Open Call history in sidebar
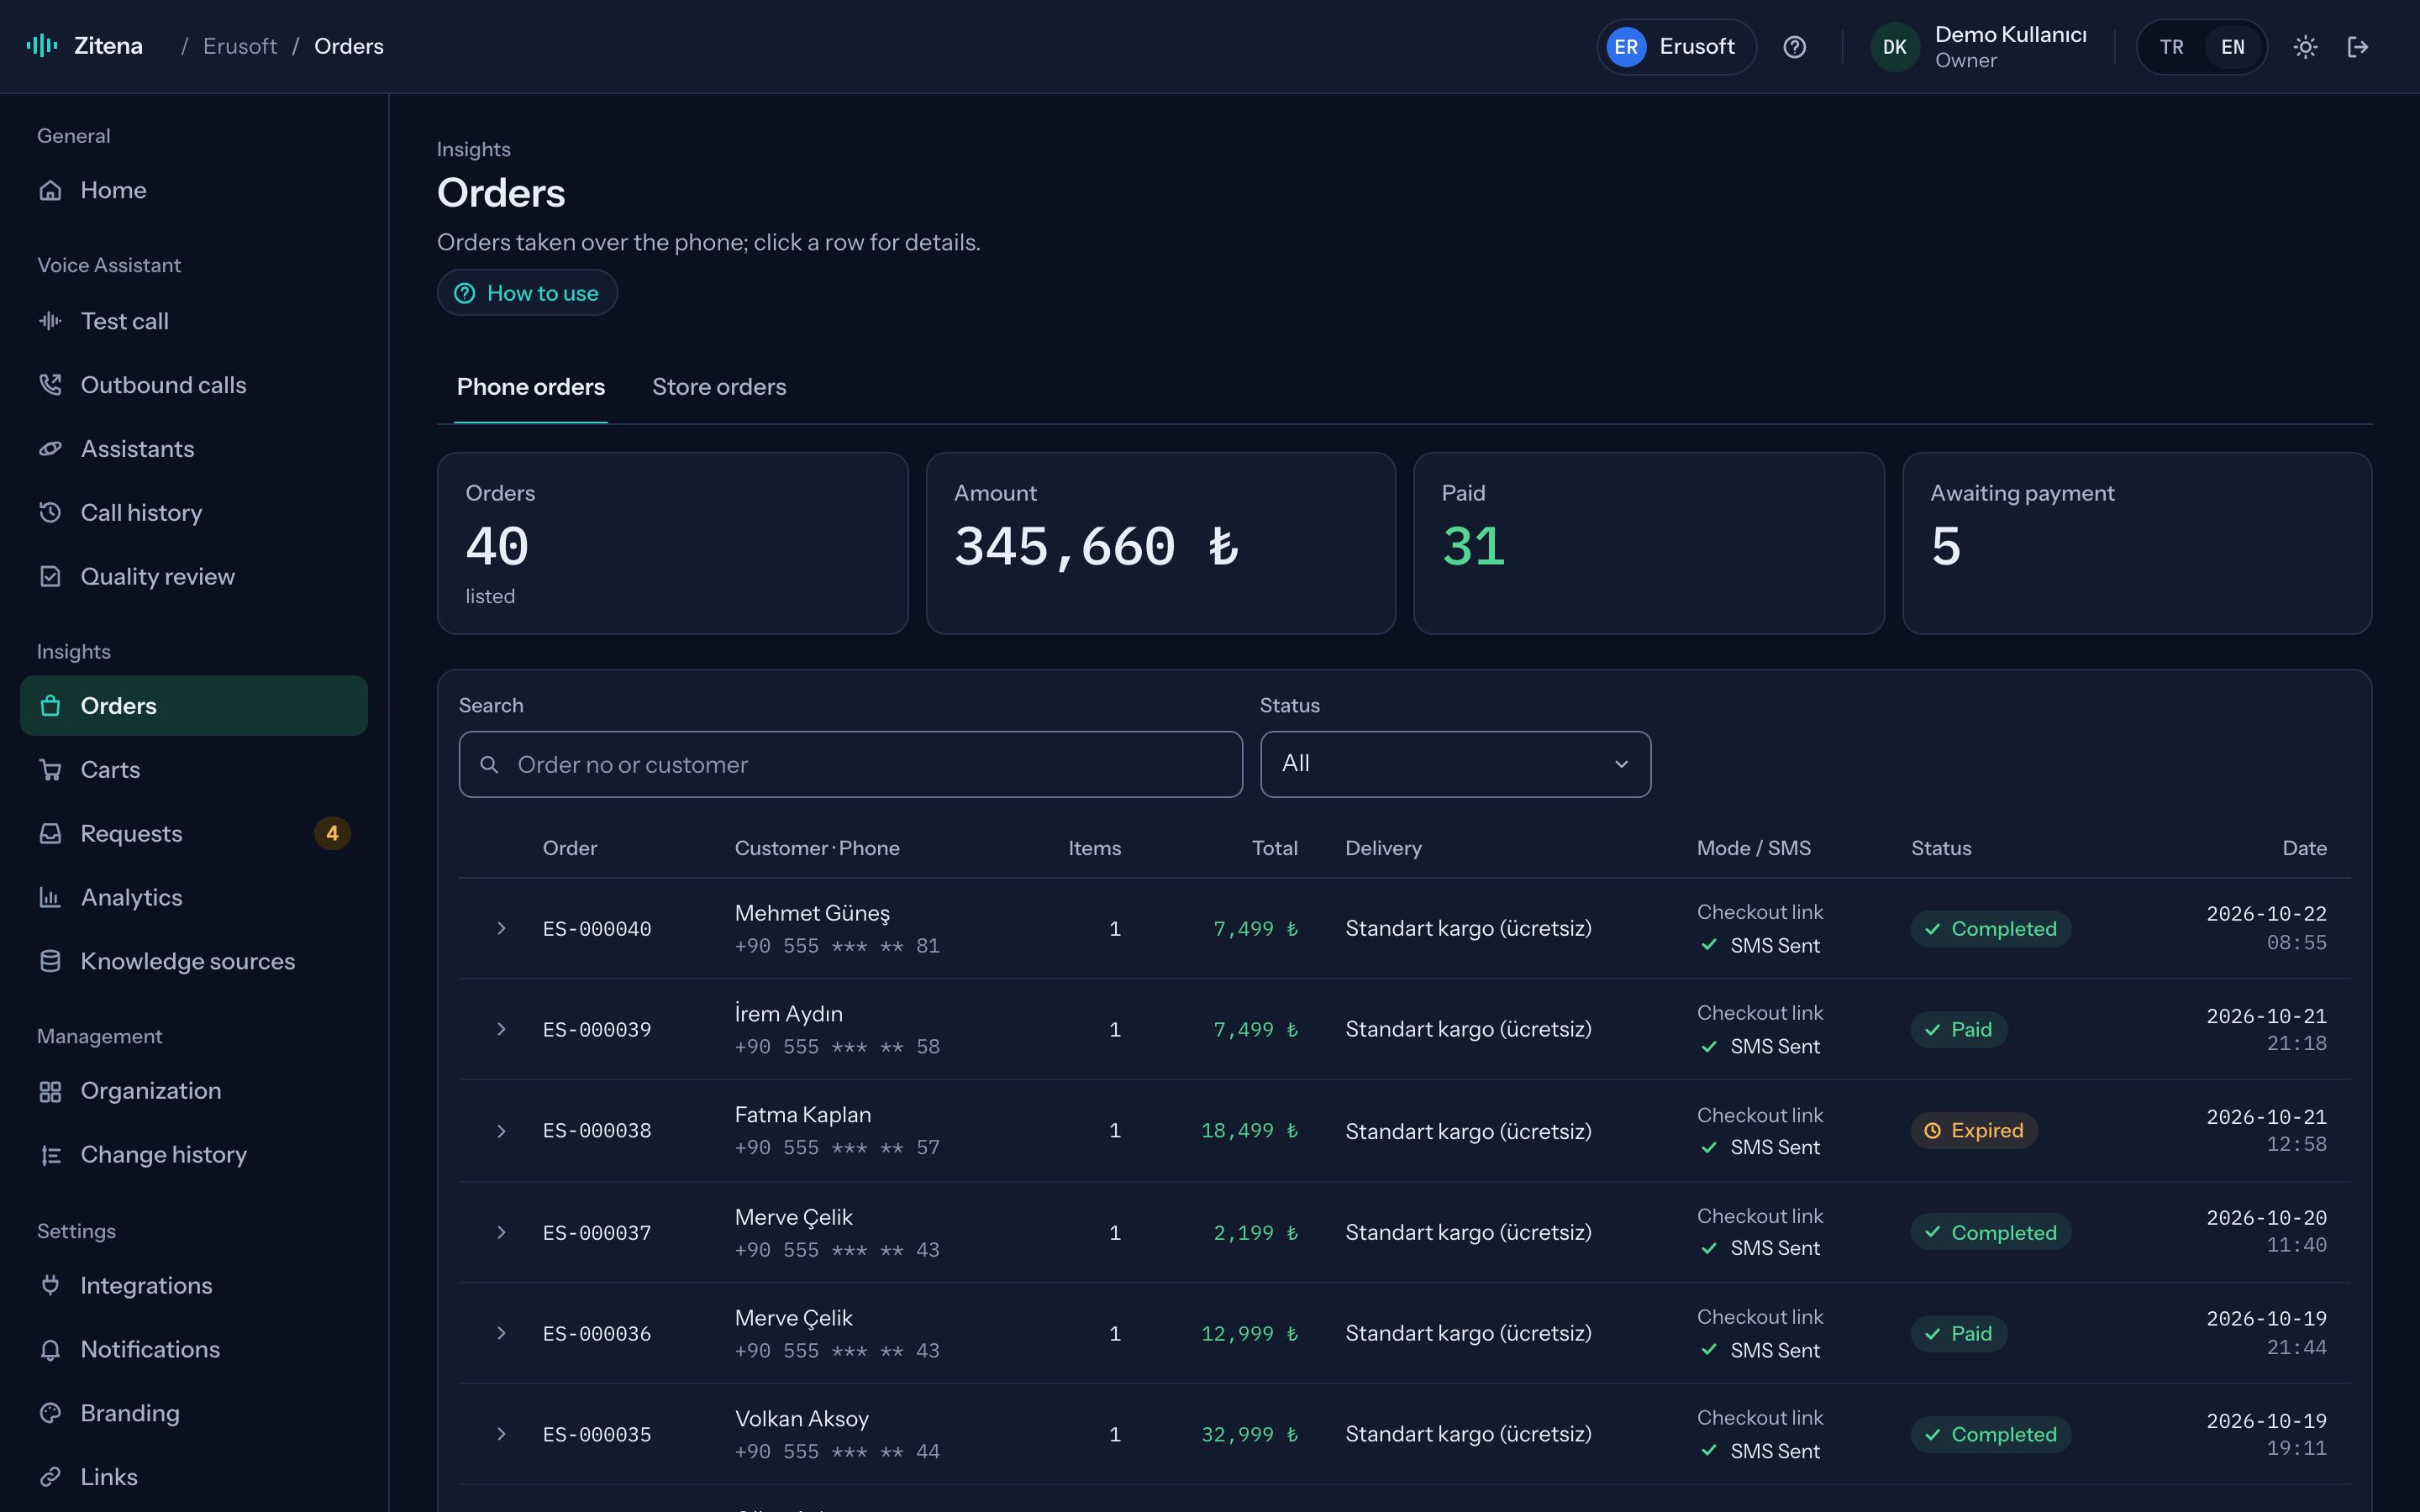Viewport: 2420px width, 1512px height. pos(194,513)
